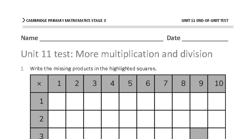Click the chevron before Cambridge Primary Mathematics
The width and height of the screenshot is (248, 139).
point(24,20)
